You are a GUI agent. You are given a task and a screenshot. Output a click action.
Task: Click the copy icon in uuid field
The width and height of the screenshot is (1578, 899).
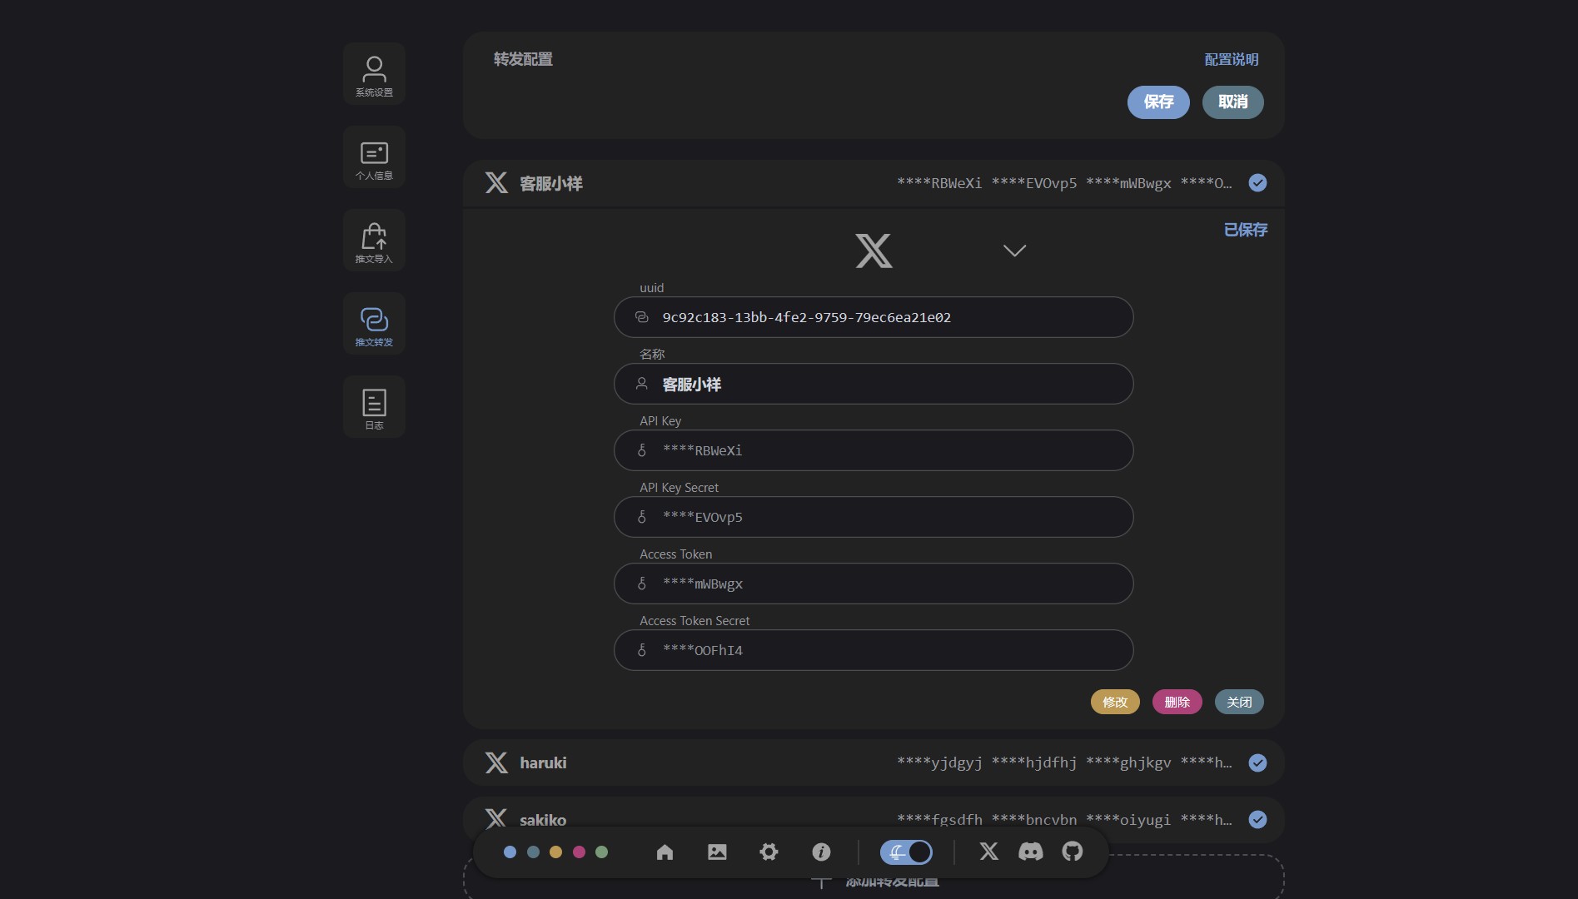click(641, 317)
